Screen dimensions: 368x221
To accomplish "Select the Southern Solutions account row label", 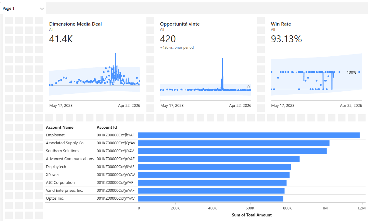I will point(62,151).
